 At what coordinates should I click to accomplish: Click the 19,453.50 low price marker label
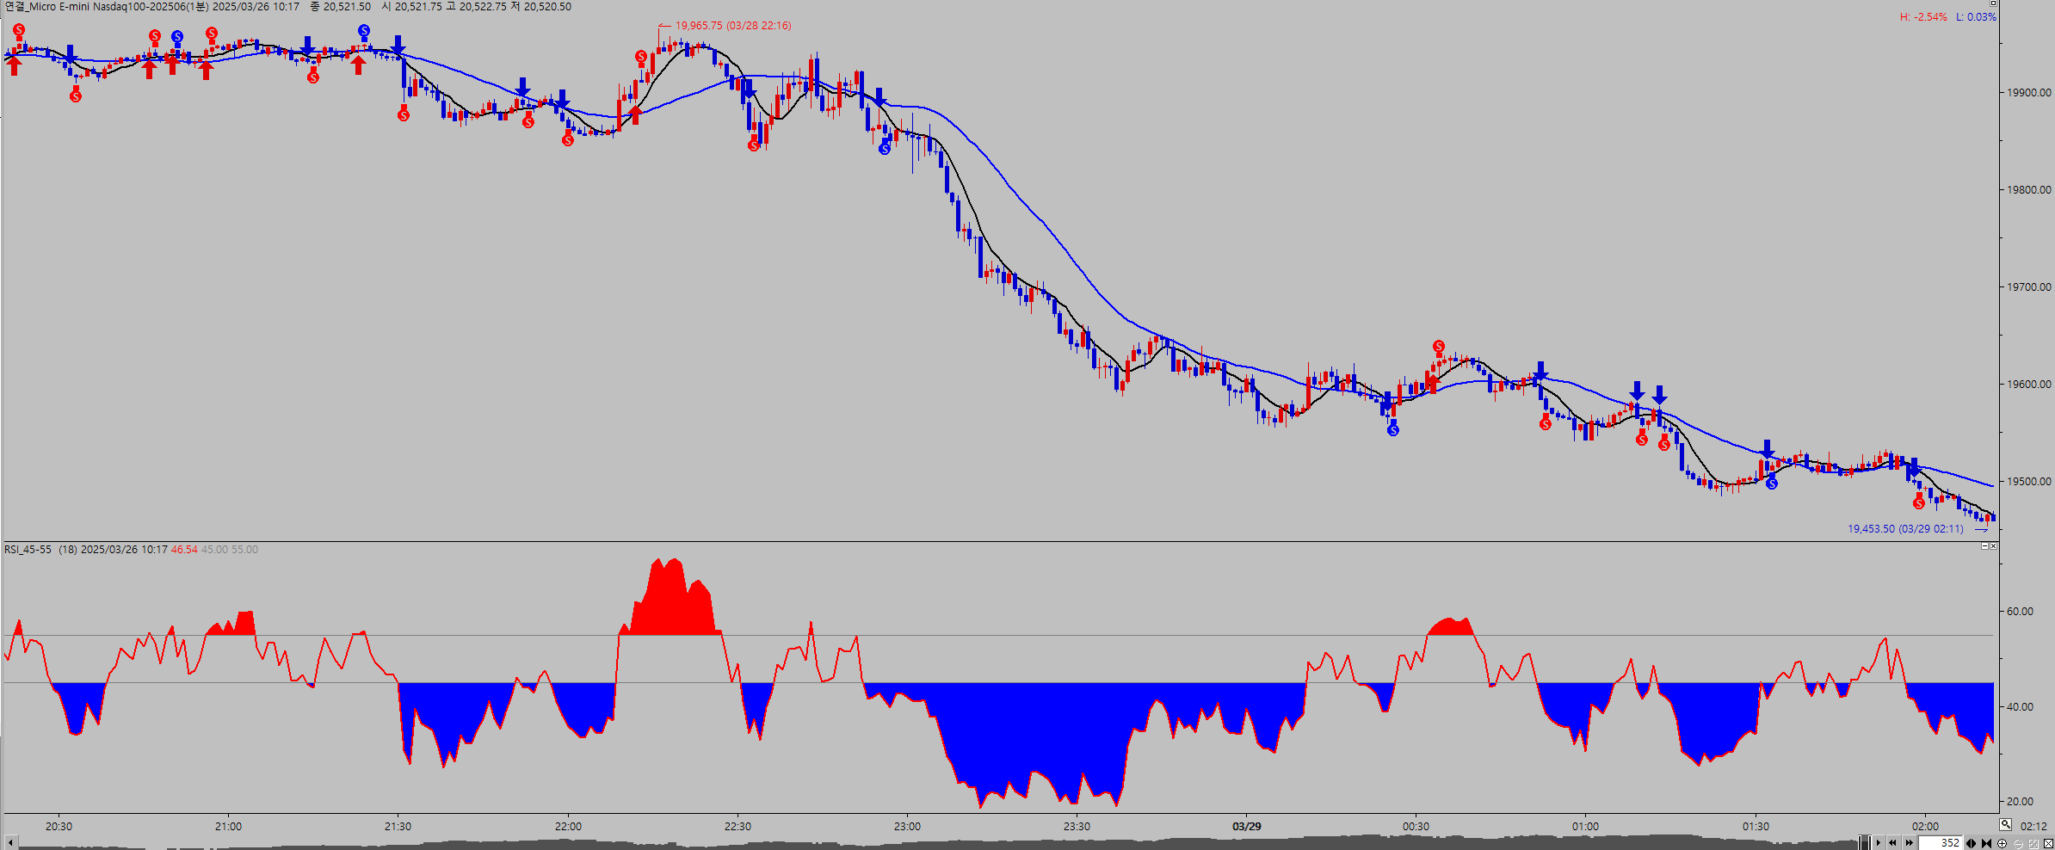pos(1905,529)
